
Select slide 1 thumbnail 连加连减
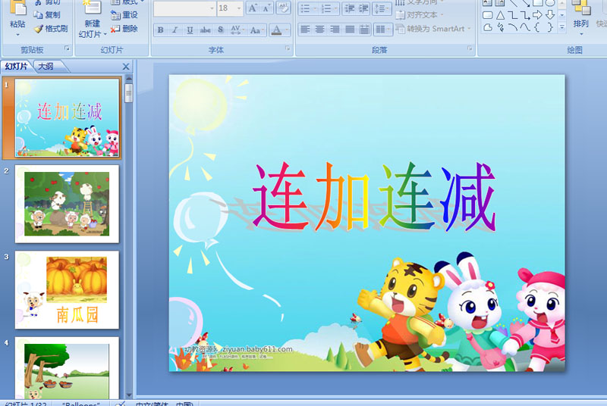click(x=67, y=118)
